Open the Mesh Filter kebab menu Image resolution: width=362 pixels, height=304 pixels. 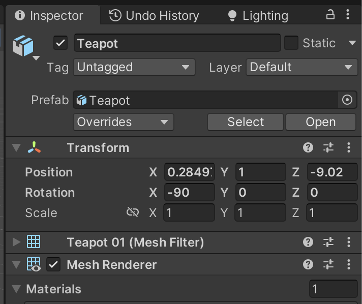pyautogui.click(x=349, y=242)
